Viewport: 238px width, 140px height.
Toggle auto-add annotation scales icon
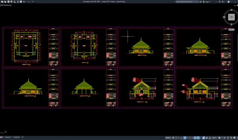pyautogui.click(x=207, y=138)
